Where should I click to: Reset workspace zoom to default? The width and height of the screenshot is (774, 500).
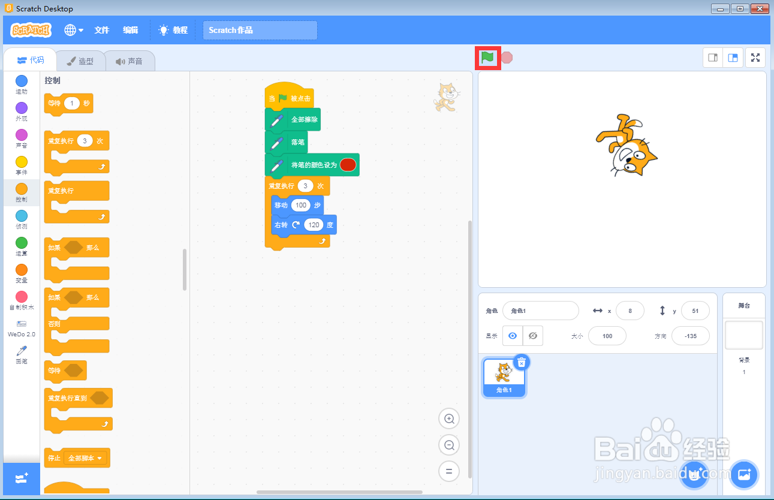point(449,471)
